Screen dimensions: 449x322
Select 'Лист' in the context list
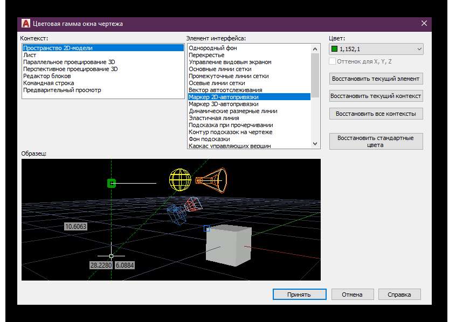[x=30, y=55]
